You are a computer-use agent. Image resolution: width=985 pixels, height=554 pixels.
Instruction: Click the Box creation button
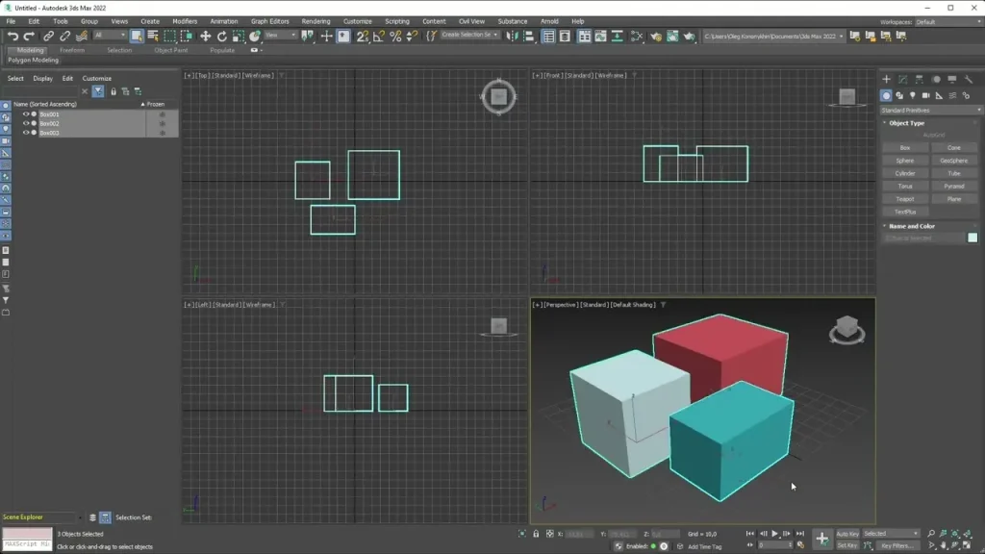pos(904,147)
